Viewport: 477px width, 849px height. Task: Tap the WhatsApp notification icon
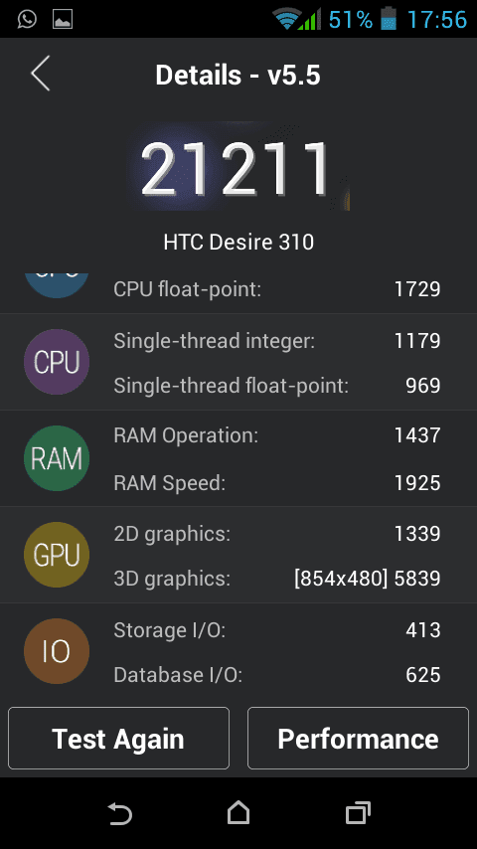(x=27, y=19)
